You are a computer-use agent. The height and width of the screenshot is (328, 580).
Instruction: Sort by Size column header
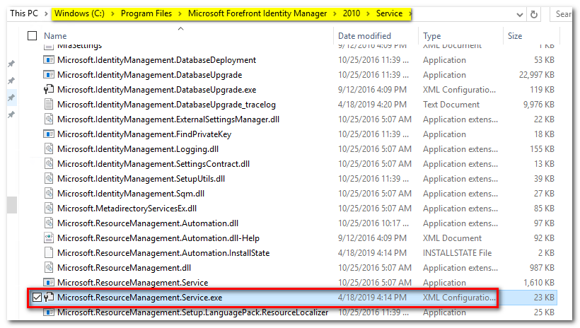point(514,36)
